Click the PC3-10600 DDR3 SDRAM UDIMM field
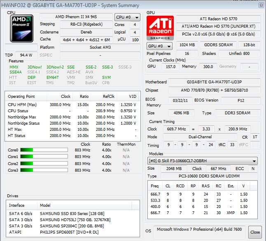This screenshot has height=241, width=266. (x=209, y=176)
